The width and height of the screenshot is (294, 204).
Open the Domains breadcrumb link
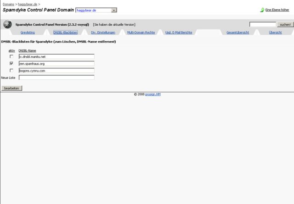click(8, 4)
